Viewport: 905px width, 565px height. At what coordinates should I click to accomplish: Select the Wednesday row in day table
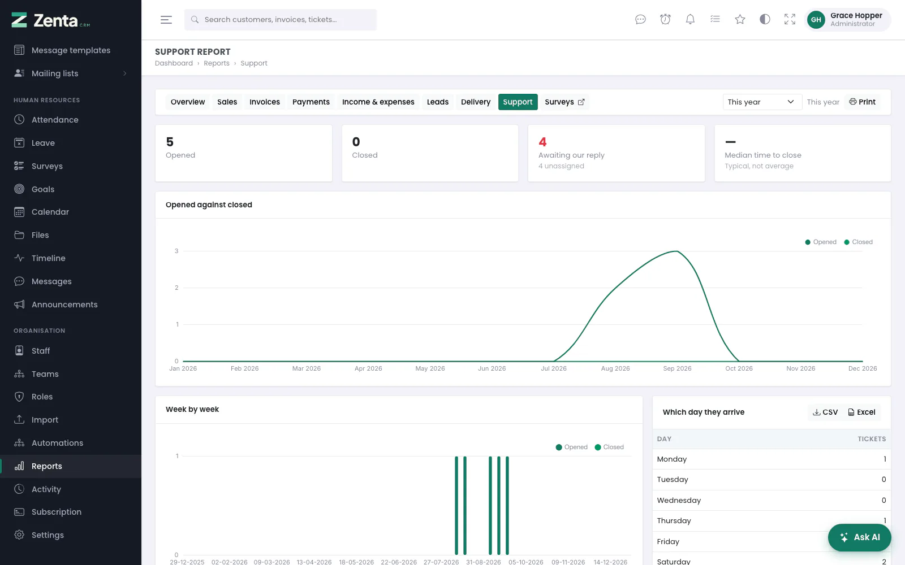(772, 501)
